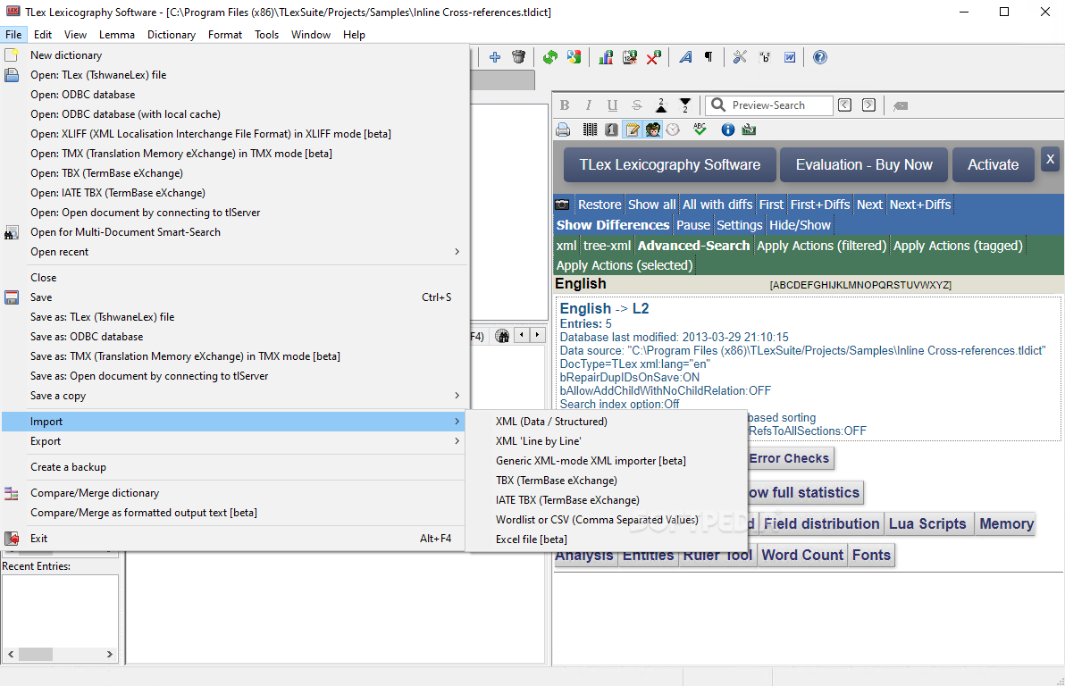
Task: Click the Activate button
Action: pos(993,164)
